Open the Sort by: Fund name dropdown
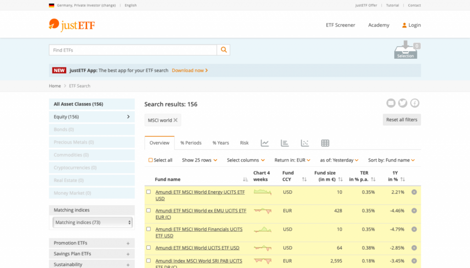 point(392,160)
